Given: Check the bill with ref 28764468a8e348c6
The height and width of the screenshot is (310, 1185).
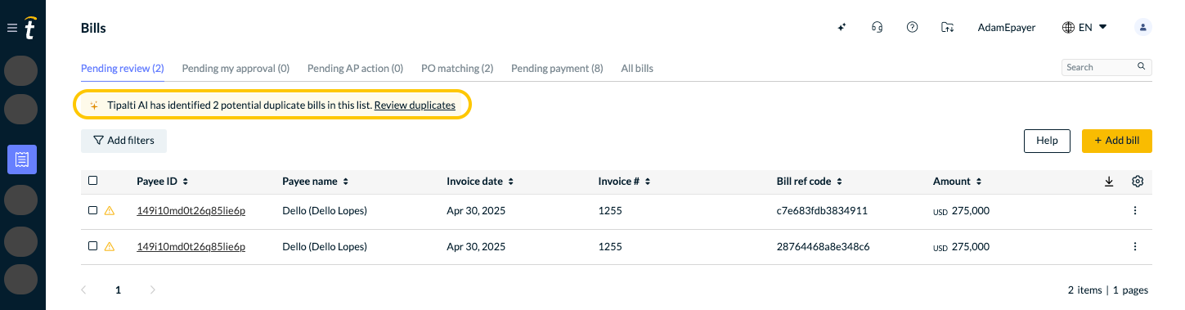Looking at the screenshot, I should click(92, 245).
